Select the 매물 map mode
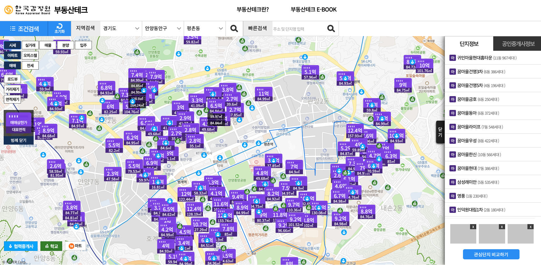 pyautogui.click(x=48, y=45)
